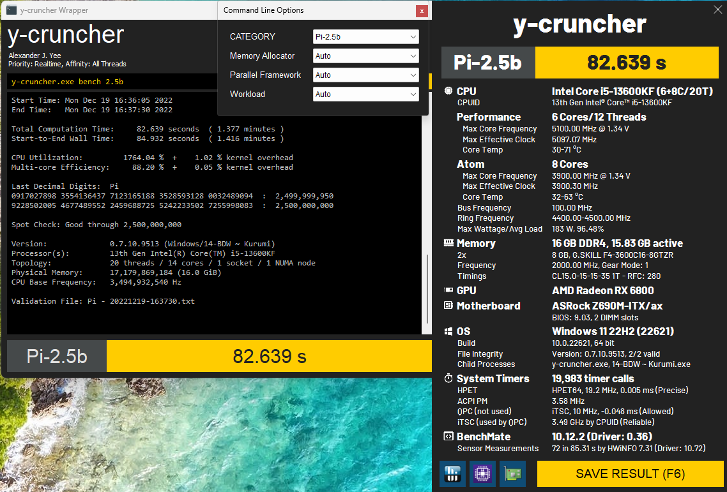Image resolution: width=727 pixels, height=492 pixels.
Task: Click the Windows 11 22H2 (22621) OS value
Action: pyautogui.click(x=613, y=331)
